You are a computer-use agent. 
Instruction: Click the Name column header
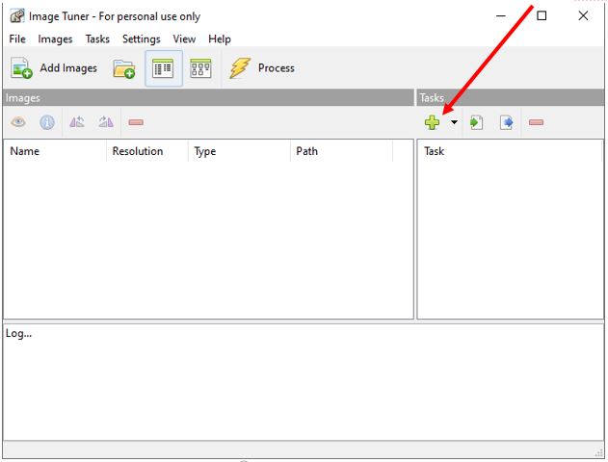pos(25,151)
